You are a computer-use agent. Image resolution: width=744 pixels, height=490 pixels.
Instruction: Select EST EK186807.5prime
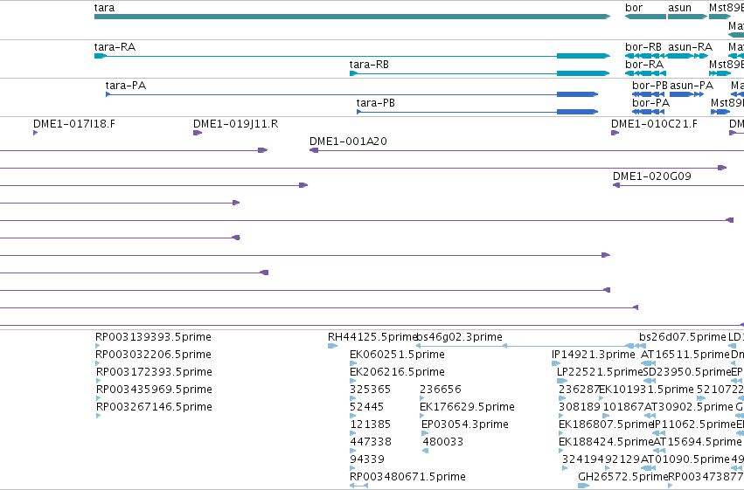point(562,433)
